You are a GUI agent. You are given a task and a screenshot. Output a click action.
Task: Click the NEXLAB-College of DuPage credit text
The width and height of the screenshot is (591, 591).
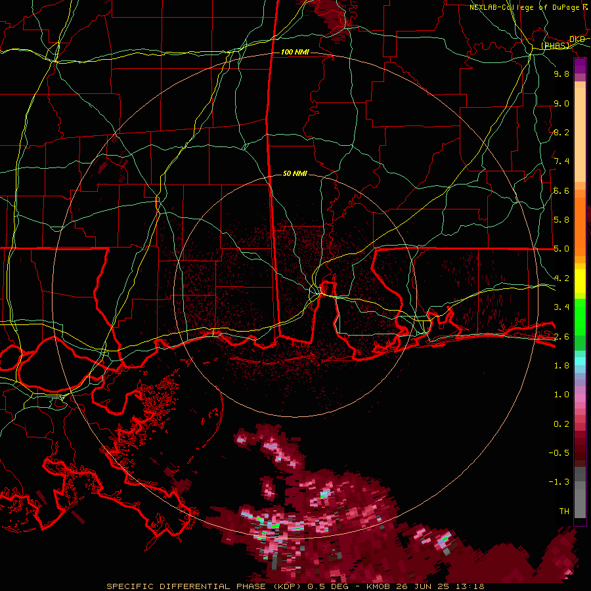[x=524, y=7]
